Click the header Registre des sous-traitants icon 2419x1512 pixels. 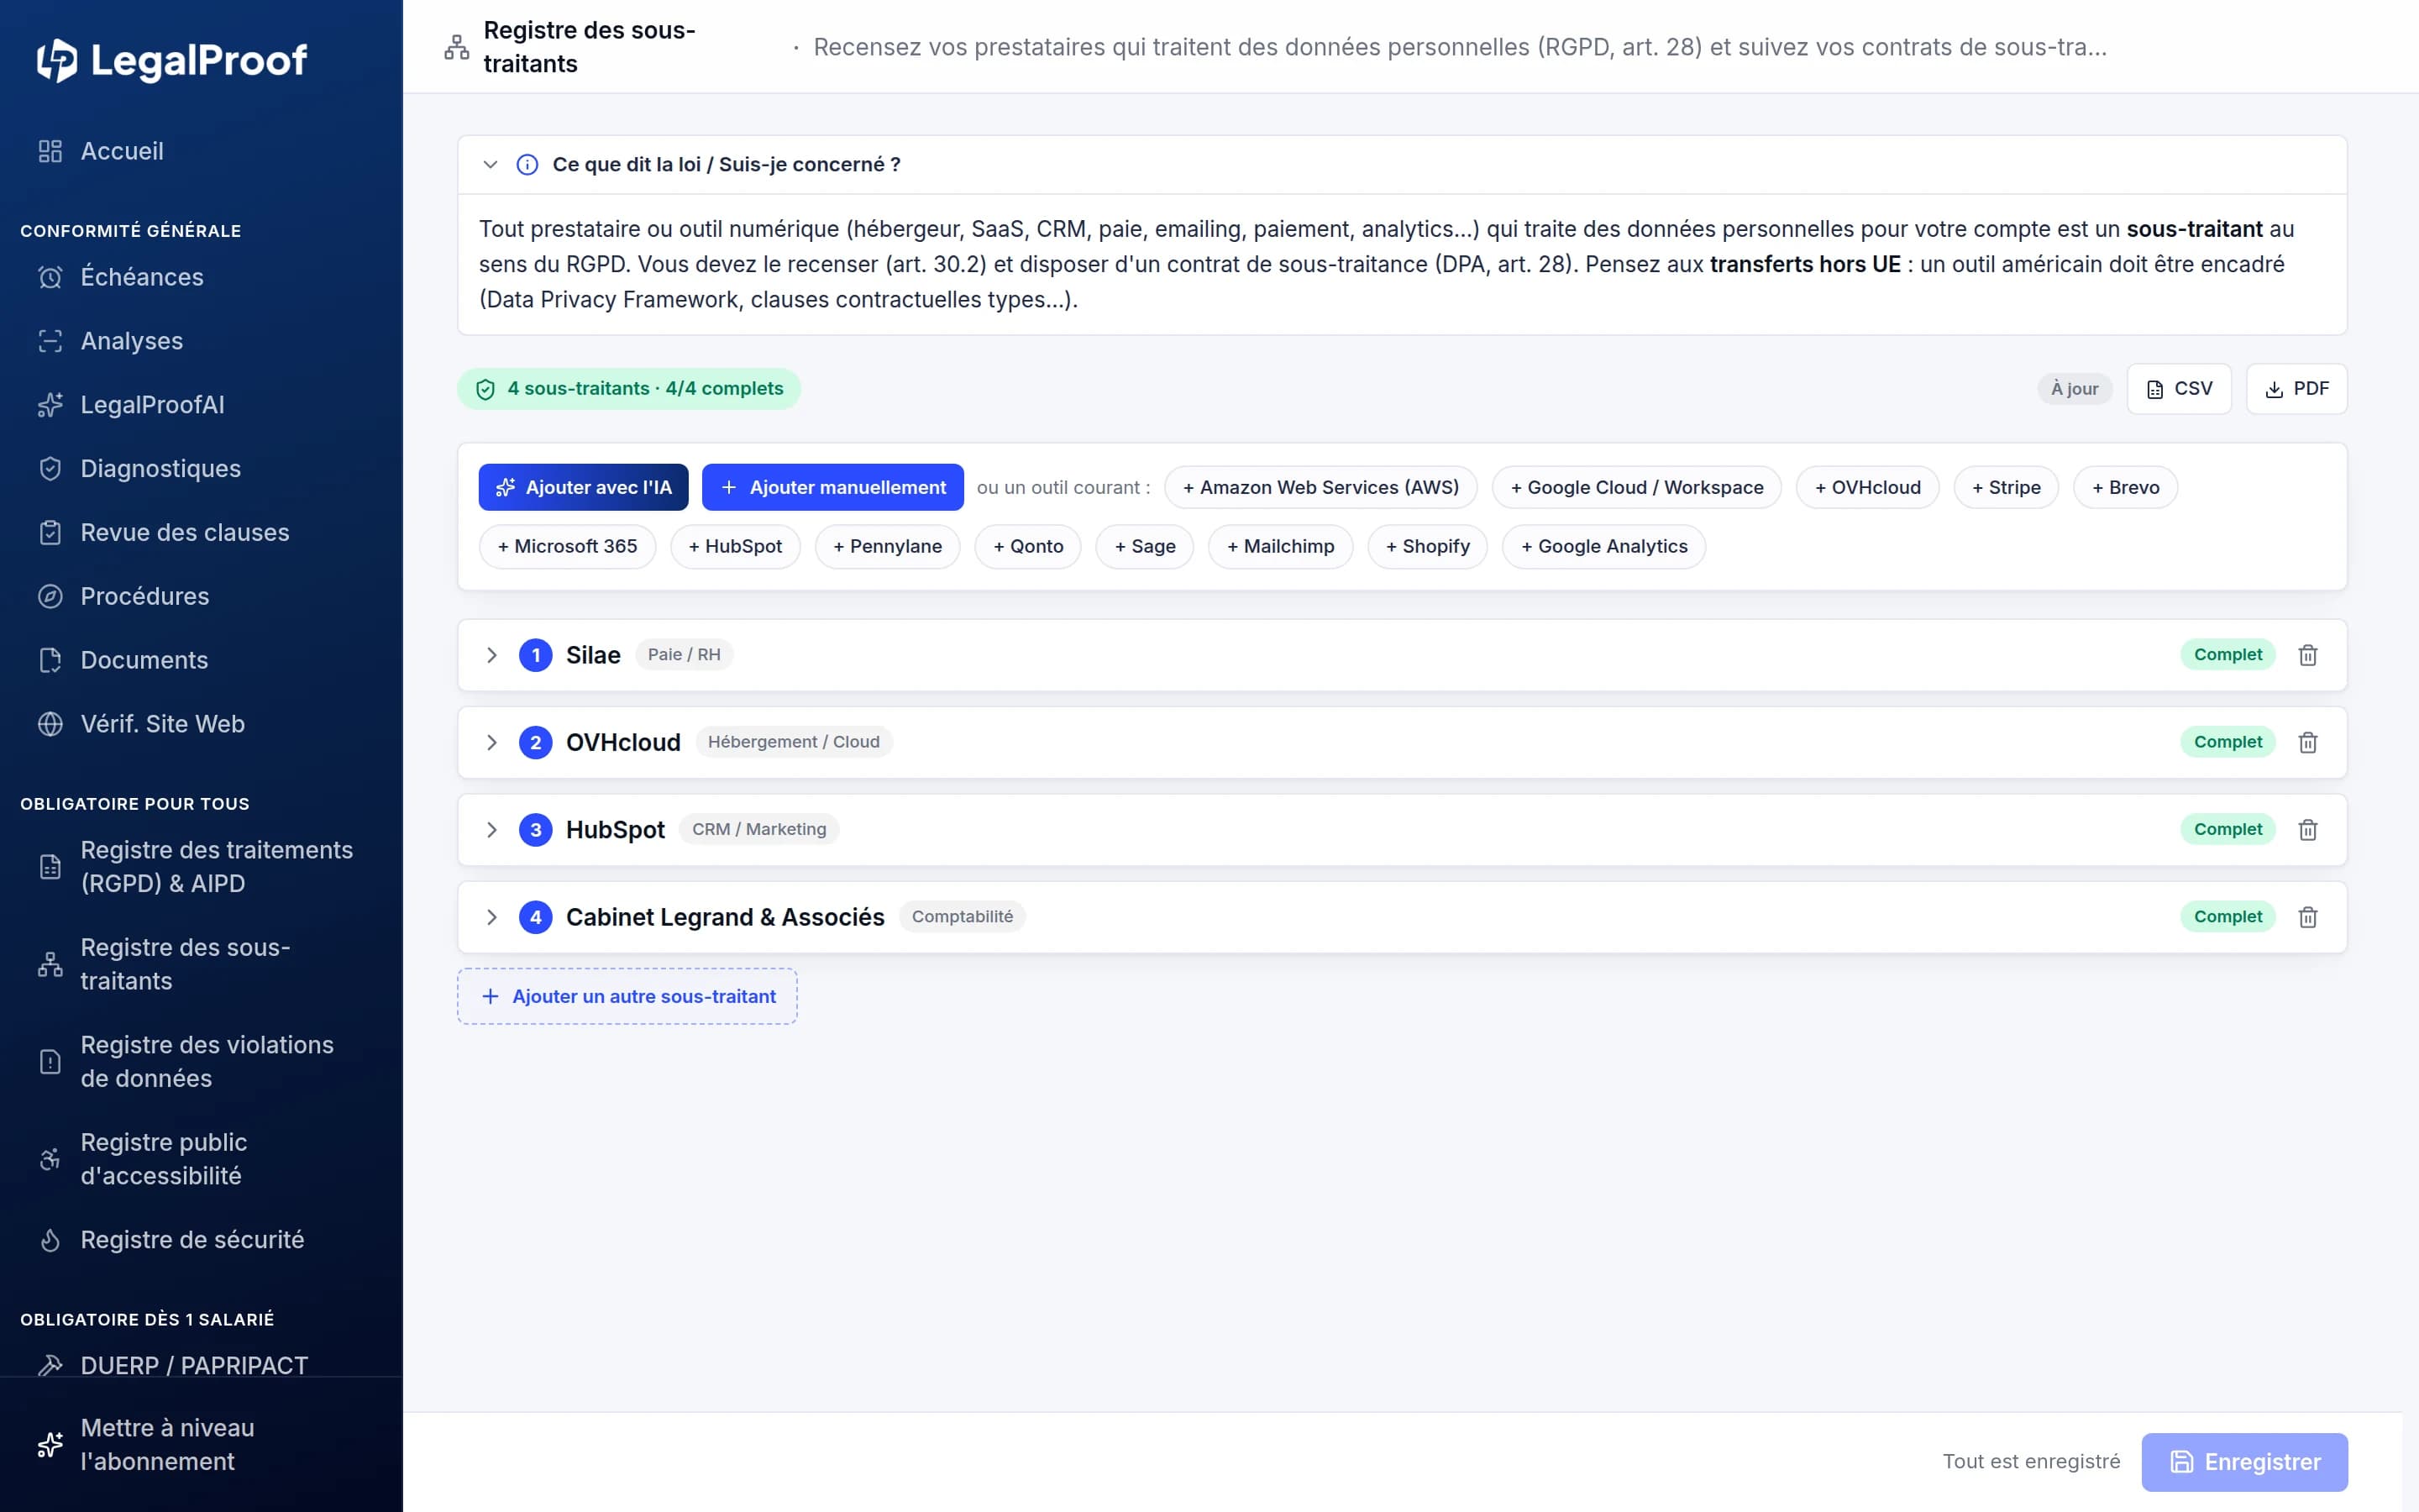(457, 47)
